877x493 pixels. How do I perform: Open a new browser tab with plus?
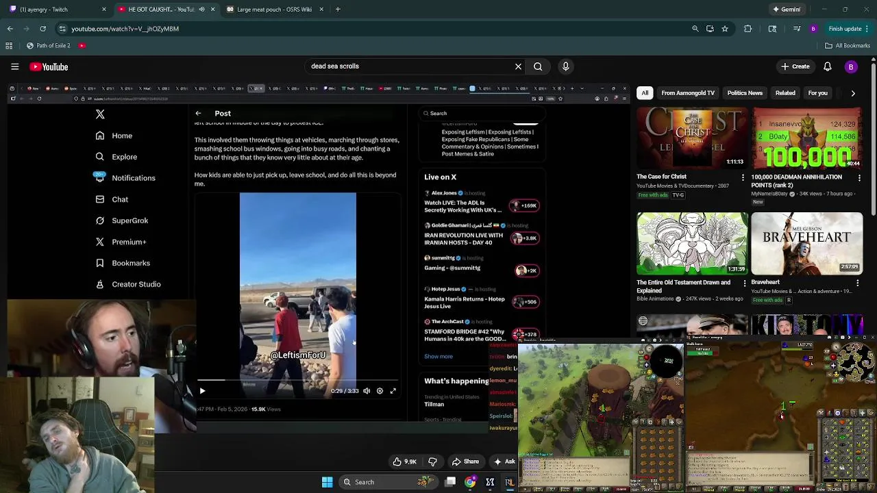[x=338, y=10]
